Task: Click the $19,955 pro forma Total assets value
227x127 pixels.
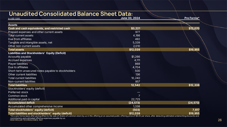Action: pyautogui.click(x=194, y=50)
